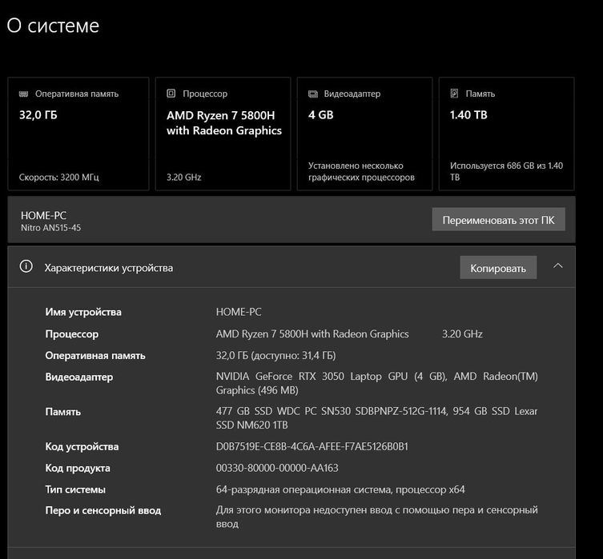The height and width of the screenshot is (559, 603).
Task: Click Установлено несколько графических процессоров text
Action: (x=361, y=171)
